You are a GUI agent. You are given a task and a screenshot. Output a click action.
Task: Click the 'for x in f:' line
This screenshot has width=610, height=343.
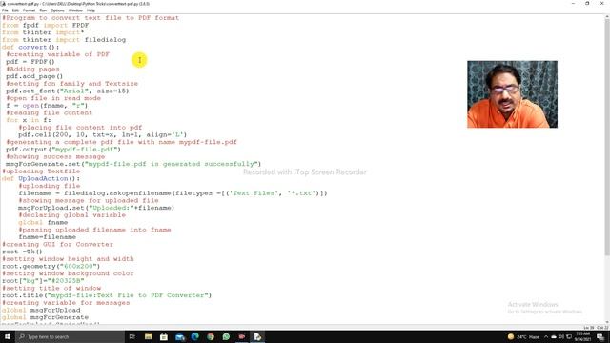(29, 120)
